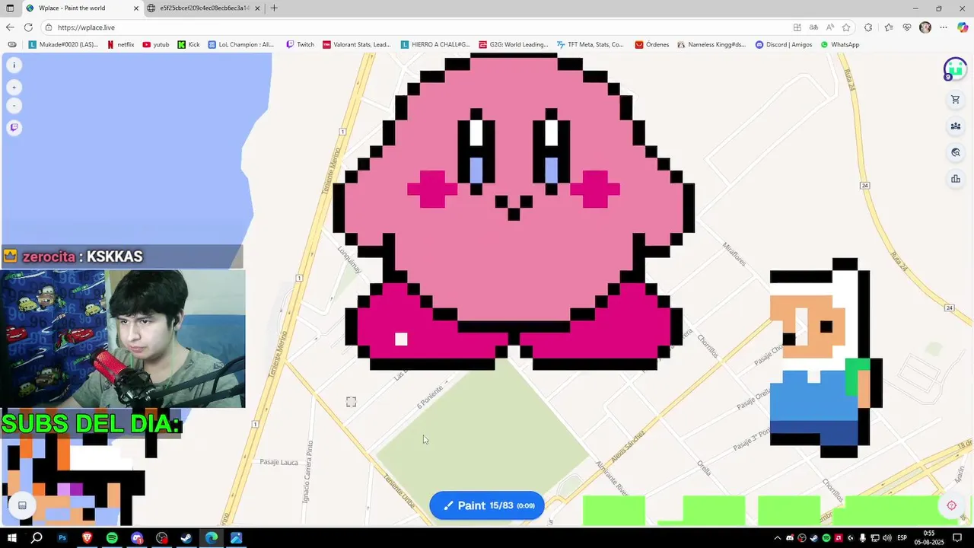
Task: Click the Read aloud icon in address bar
Action: point(830,27)
